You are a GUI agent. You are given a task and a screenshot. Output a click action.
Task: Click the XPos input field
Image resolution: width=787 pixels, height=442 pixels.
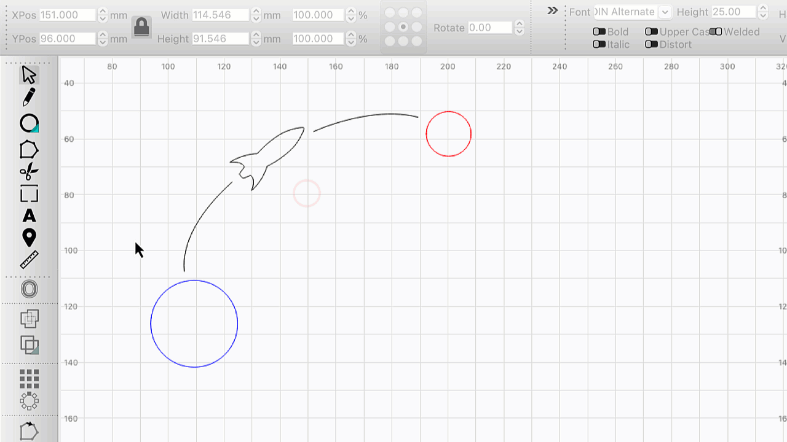pyautogui.click(x=68, y=15)
